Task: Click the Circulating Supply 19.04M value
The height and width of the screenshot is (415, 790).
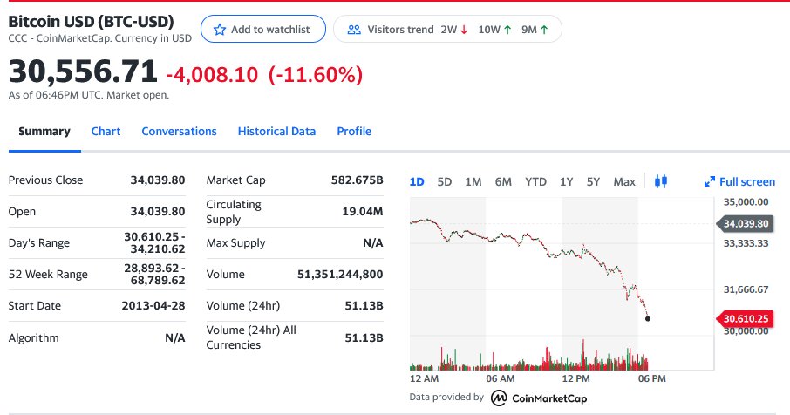Action: 362,212
